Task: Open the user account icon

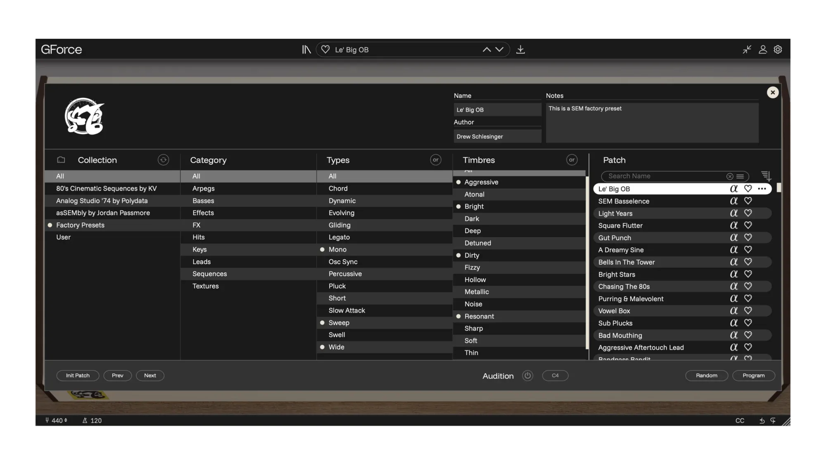Action: [762, 50]
